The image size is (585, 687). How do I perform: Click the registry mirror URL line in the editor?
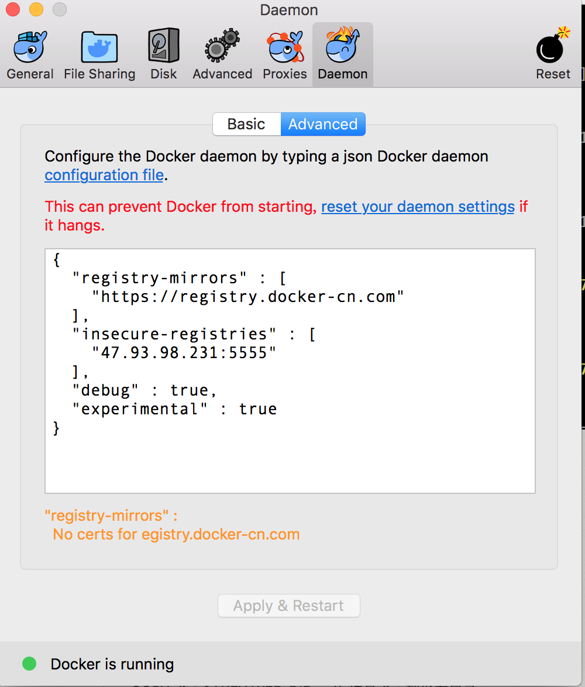[247, 297]
